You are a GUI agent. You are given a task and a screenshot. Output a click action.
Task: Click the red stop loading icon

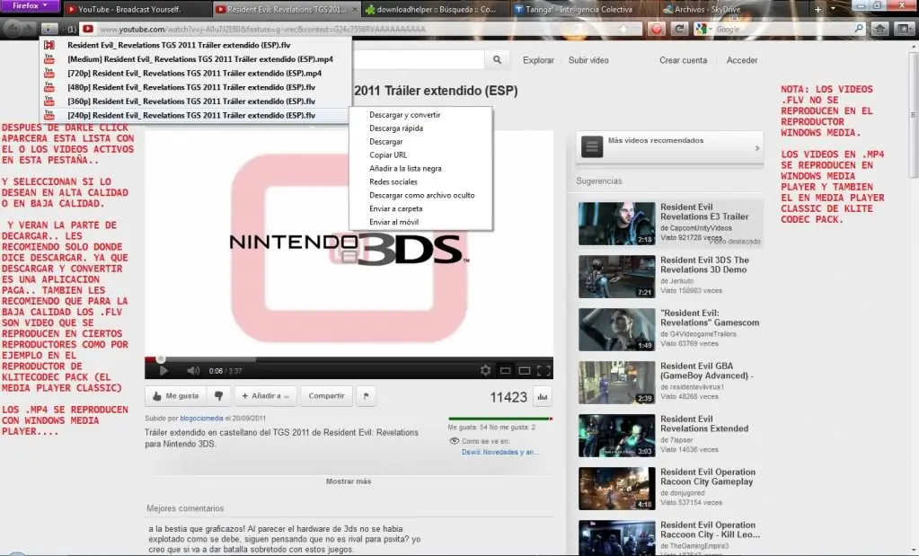tap(657, 29)
